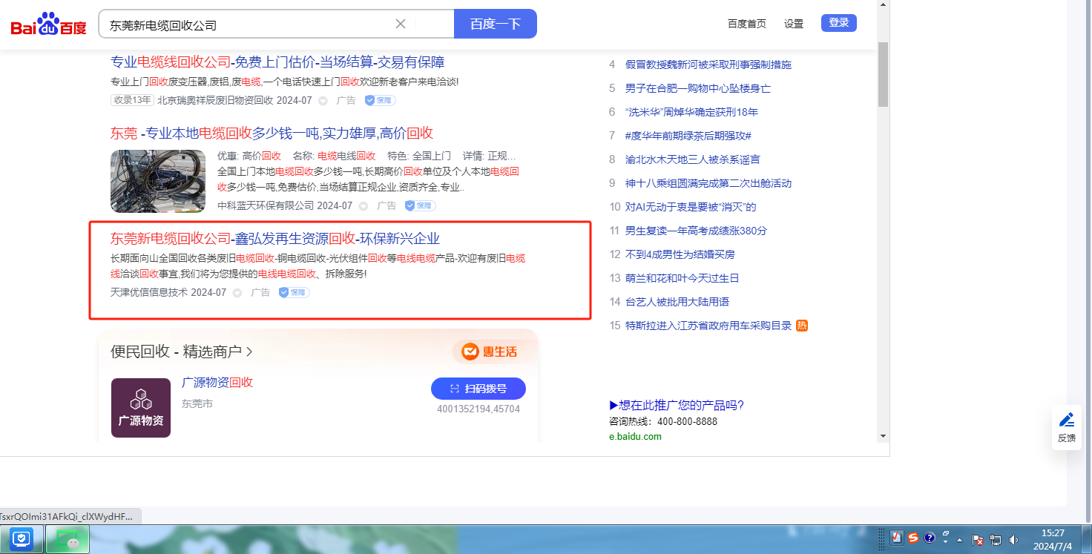Screen dimensions: 1092x554
Task: Click the vertical scrollbar thumb
Action: [x=883, y=74]
